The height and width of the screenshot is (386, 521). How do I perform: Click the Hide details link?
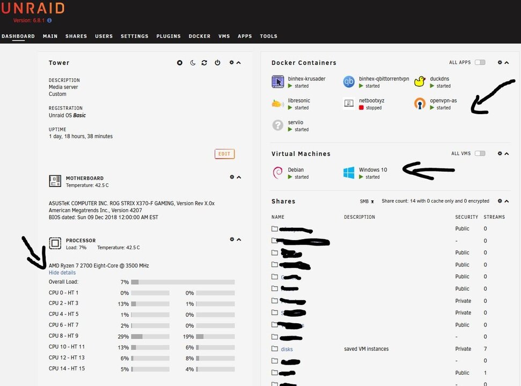pyautogui.click(x=62, y=272)
